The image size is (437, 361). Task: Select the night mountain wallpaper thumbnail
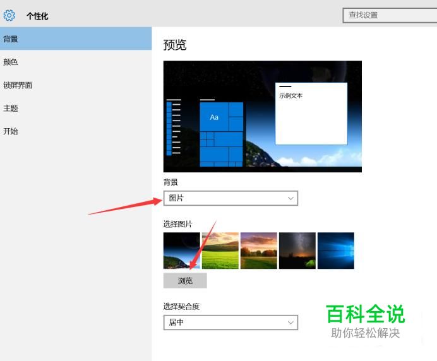click(182, 251)
